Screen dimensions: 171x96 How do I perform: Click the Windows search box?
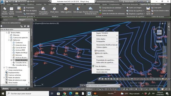(28, 94)
